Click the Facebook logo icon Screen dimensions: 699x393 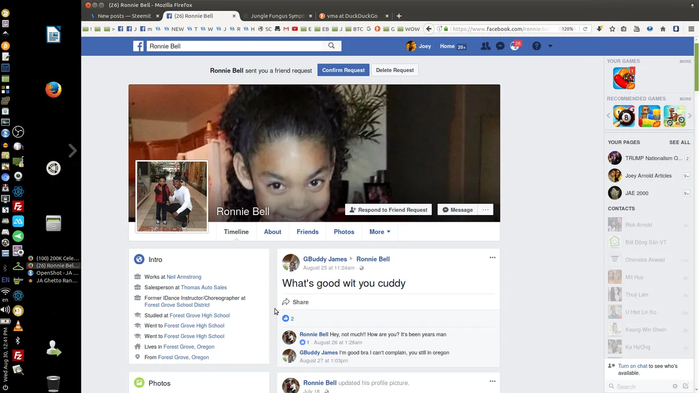(138, 46)
